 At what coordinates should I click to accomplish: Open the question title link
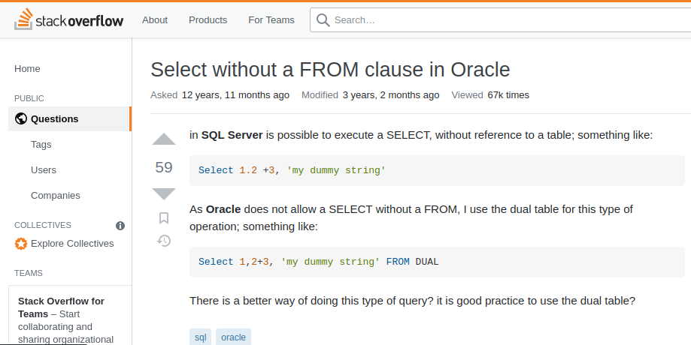click(330, 70)
